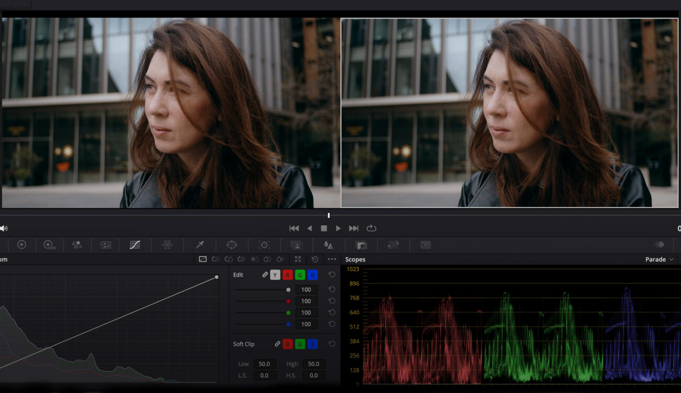
Task: Click the viewer scrubber playhead
Action: pyautogui.click(x=328, y=215)
